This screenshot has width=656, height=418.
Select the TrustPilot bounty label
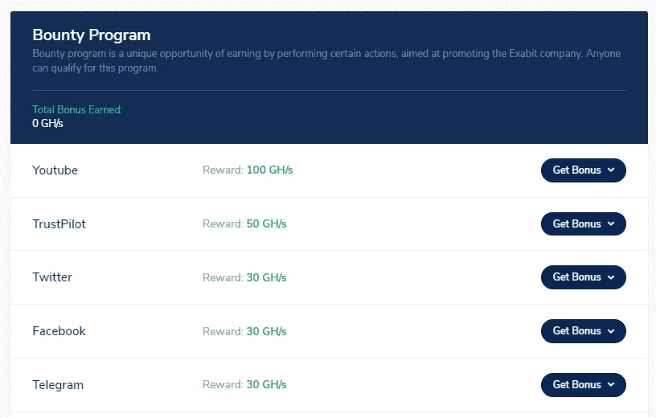point(59,223)
